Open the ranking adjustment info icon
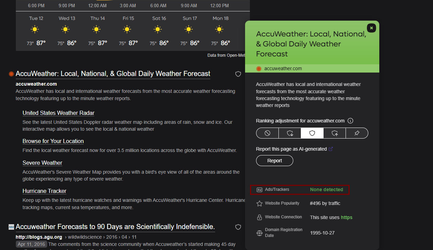433x250 pixels. coord(350,121)
